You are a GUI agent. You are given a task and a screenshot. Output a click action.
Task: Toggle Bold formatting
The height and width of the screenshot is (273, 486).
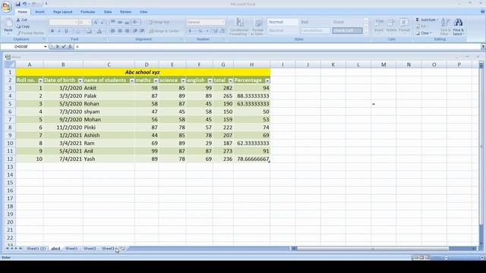pos(52,31)
